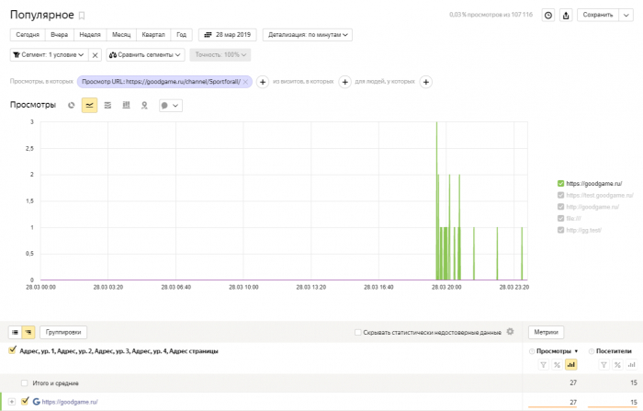643x411 pixels.
Task: Toggle Посетители chart bar icon
Action: (632, 365)
